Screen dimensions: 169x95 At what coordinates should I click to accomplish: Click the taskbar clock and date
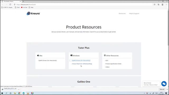pyautogui.click(x=161, y=93)
